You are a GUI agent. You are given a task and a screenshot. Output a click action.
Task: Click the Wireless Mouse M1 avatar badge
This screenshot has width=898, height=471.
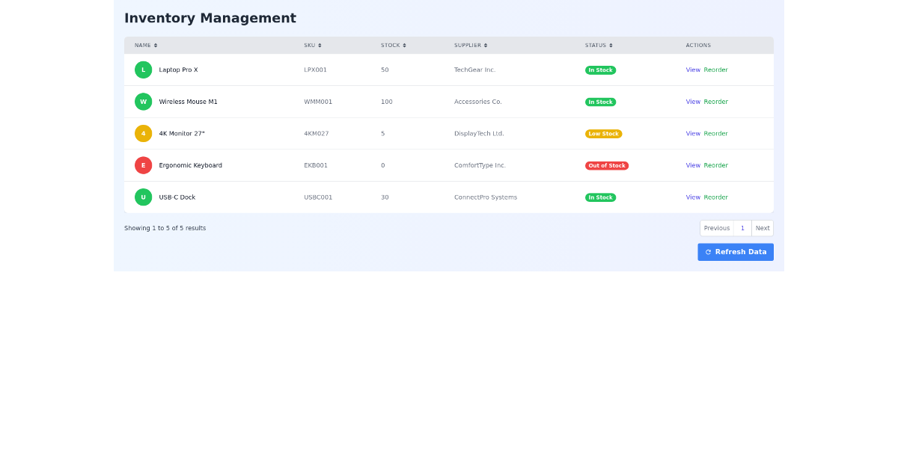(143, 102)
